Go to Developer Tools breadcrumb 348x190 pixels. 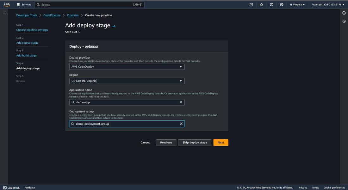point(27,15)
